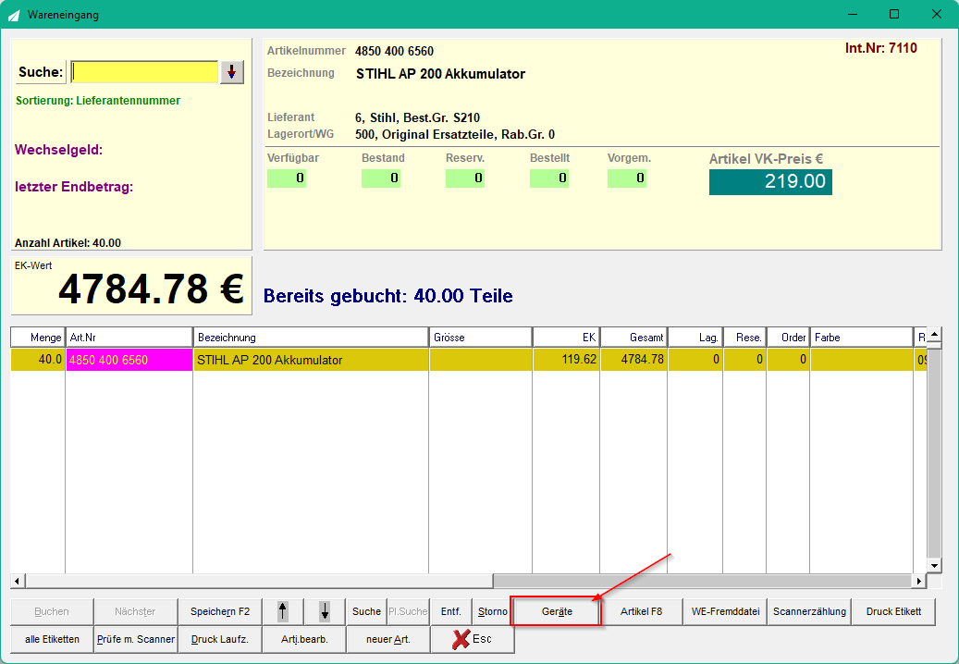This screenshot has height=664, width=959.
Task: Click the red down-arrow search dropdown button
Action: [232, 72]
